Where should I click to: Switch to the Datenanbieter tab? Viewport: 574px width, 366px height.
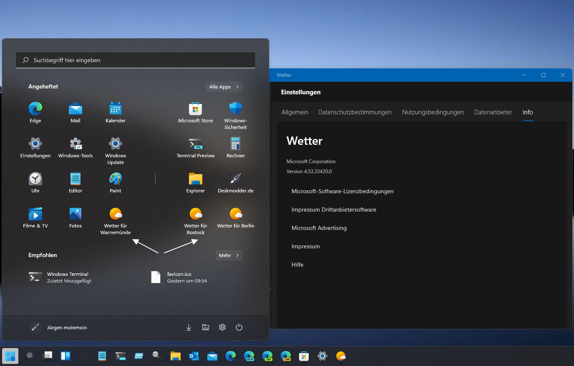(x=493, y=112)
